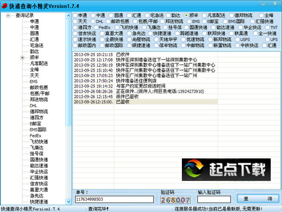Select 嘉里大通 in the tree
Image resolution: width=282 pixels, height=212 pixels.
click(x=39, y=190)
